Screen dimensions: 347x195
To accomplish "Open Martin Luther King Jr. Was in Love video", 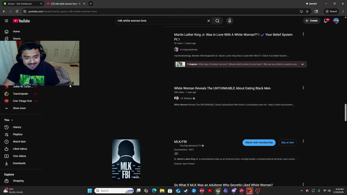I will (233, 37).
